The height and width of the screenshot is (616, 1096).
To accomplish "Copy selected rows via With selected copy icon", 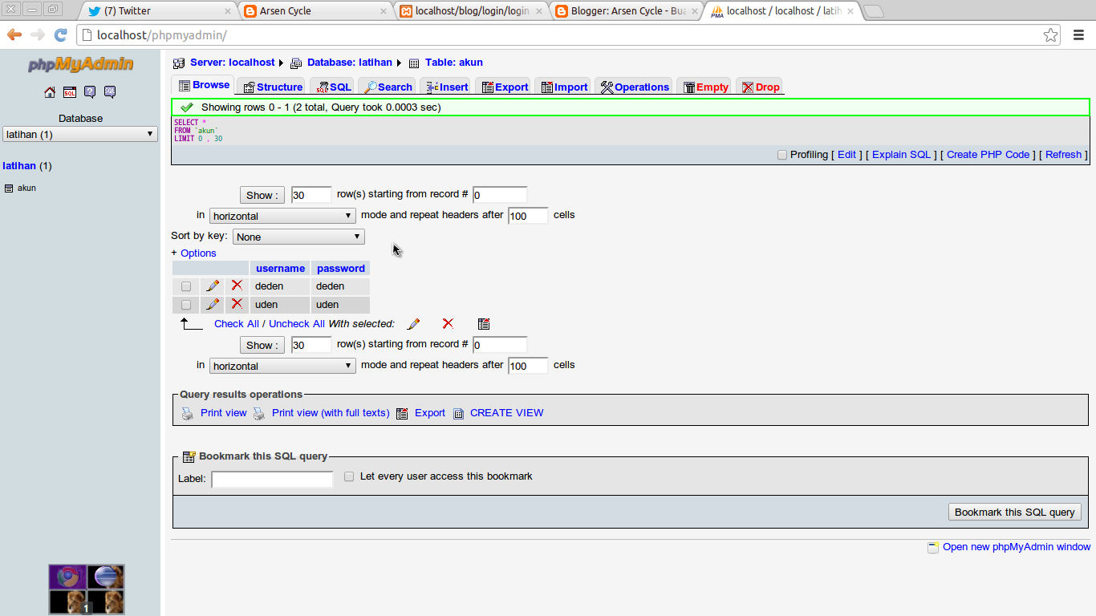I will 483,322.
